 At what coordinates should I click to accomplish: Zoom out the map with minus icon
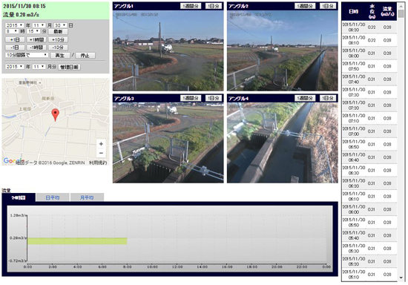point(101,153)
